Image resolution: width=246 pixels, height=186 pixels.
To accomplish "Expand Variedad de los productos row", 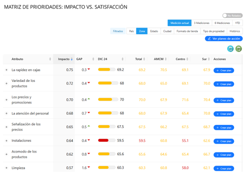I will (x=7, y=84).
